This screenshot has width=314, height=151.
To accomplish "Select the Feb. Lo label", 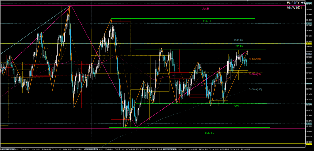I will [x=209, y=133].
